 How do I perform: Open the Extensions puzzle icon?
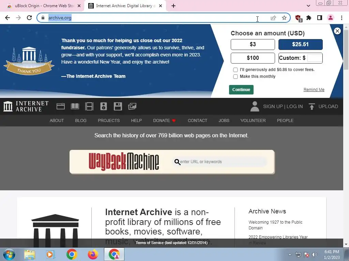[x=309, y=18]
